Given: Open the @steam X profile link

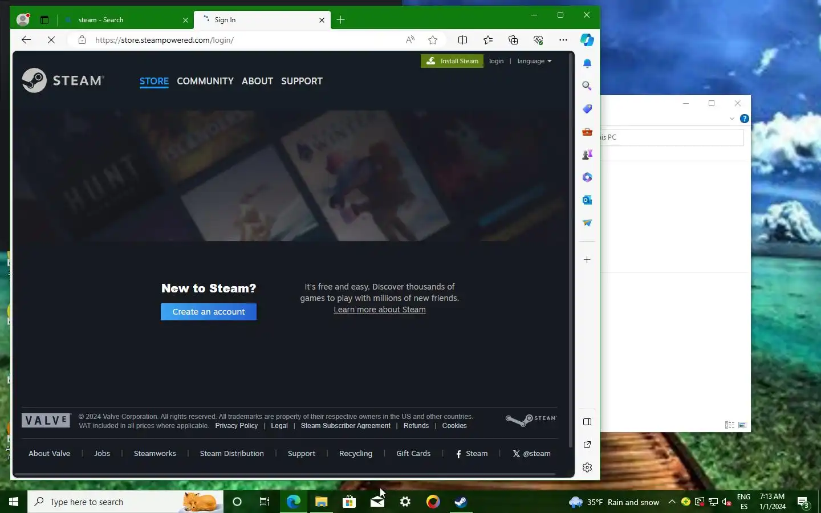Looking at the screenshot, I should [531, 454].
